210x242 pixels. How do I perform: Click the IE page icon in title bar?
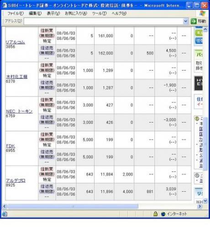[5, 5]
